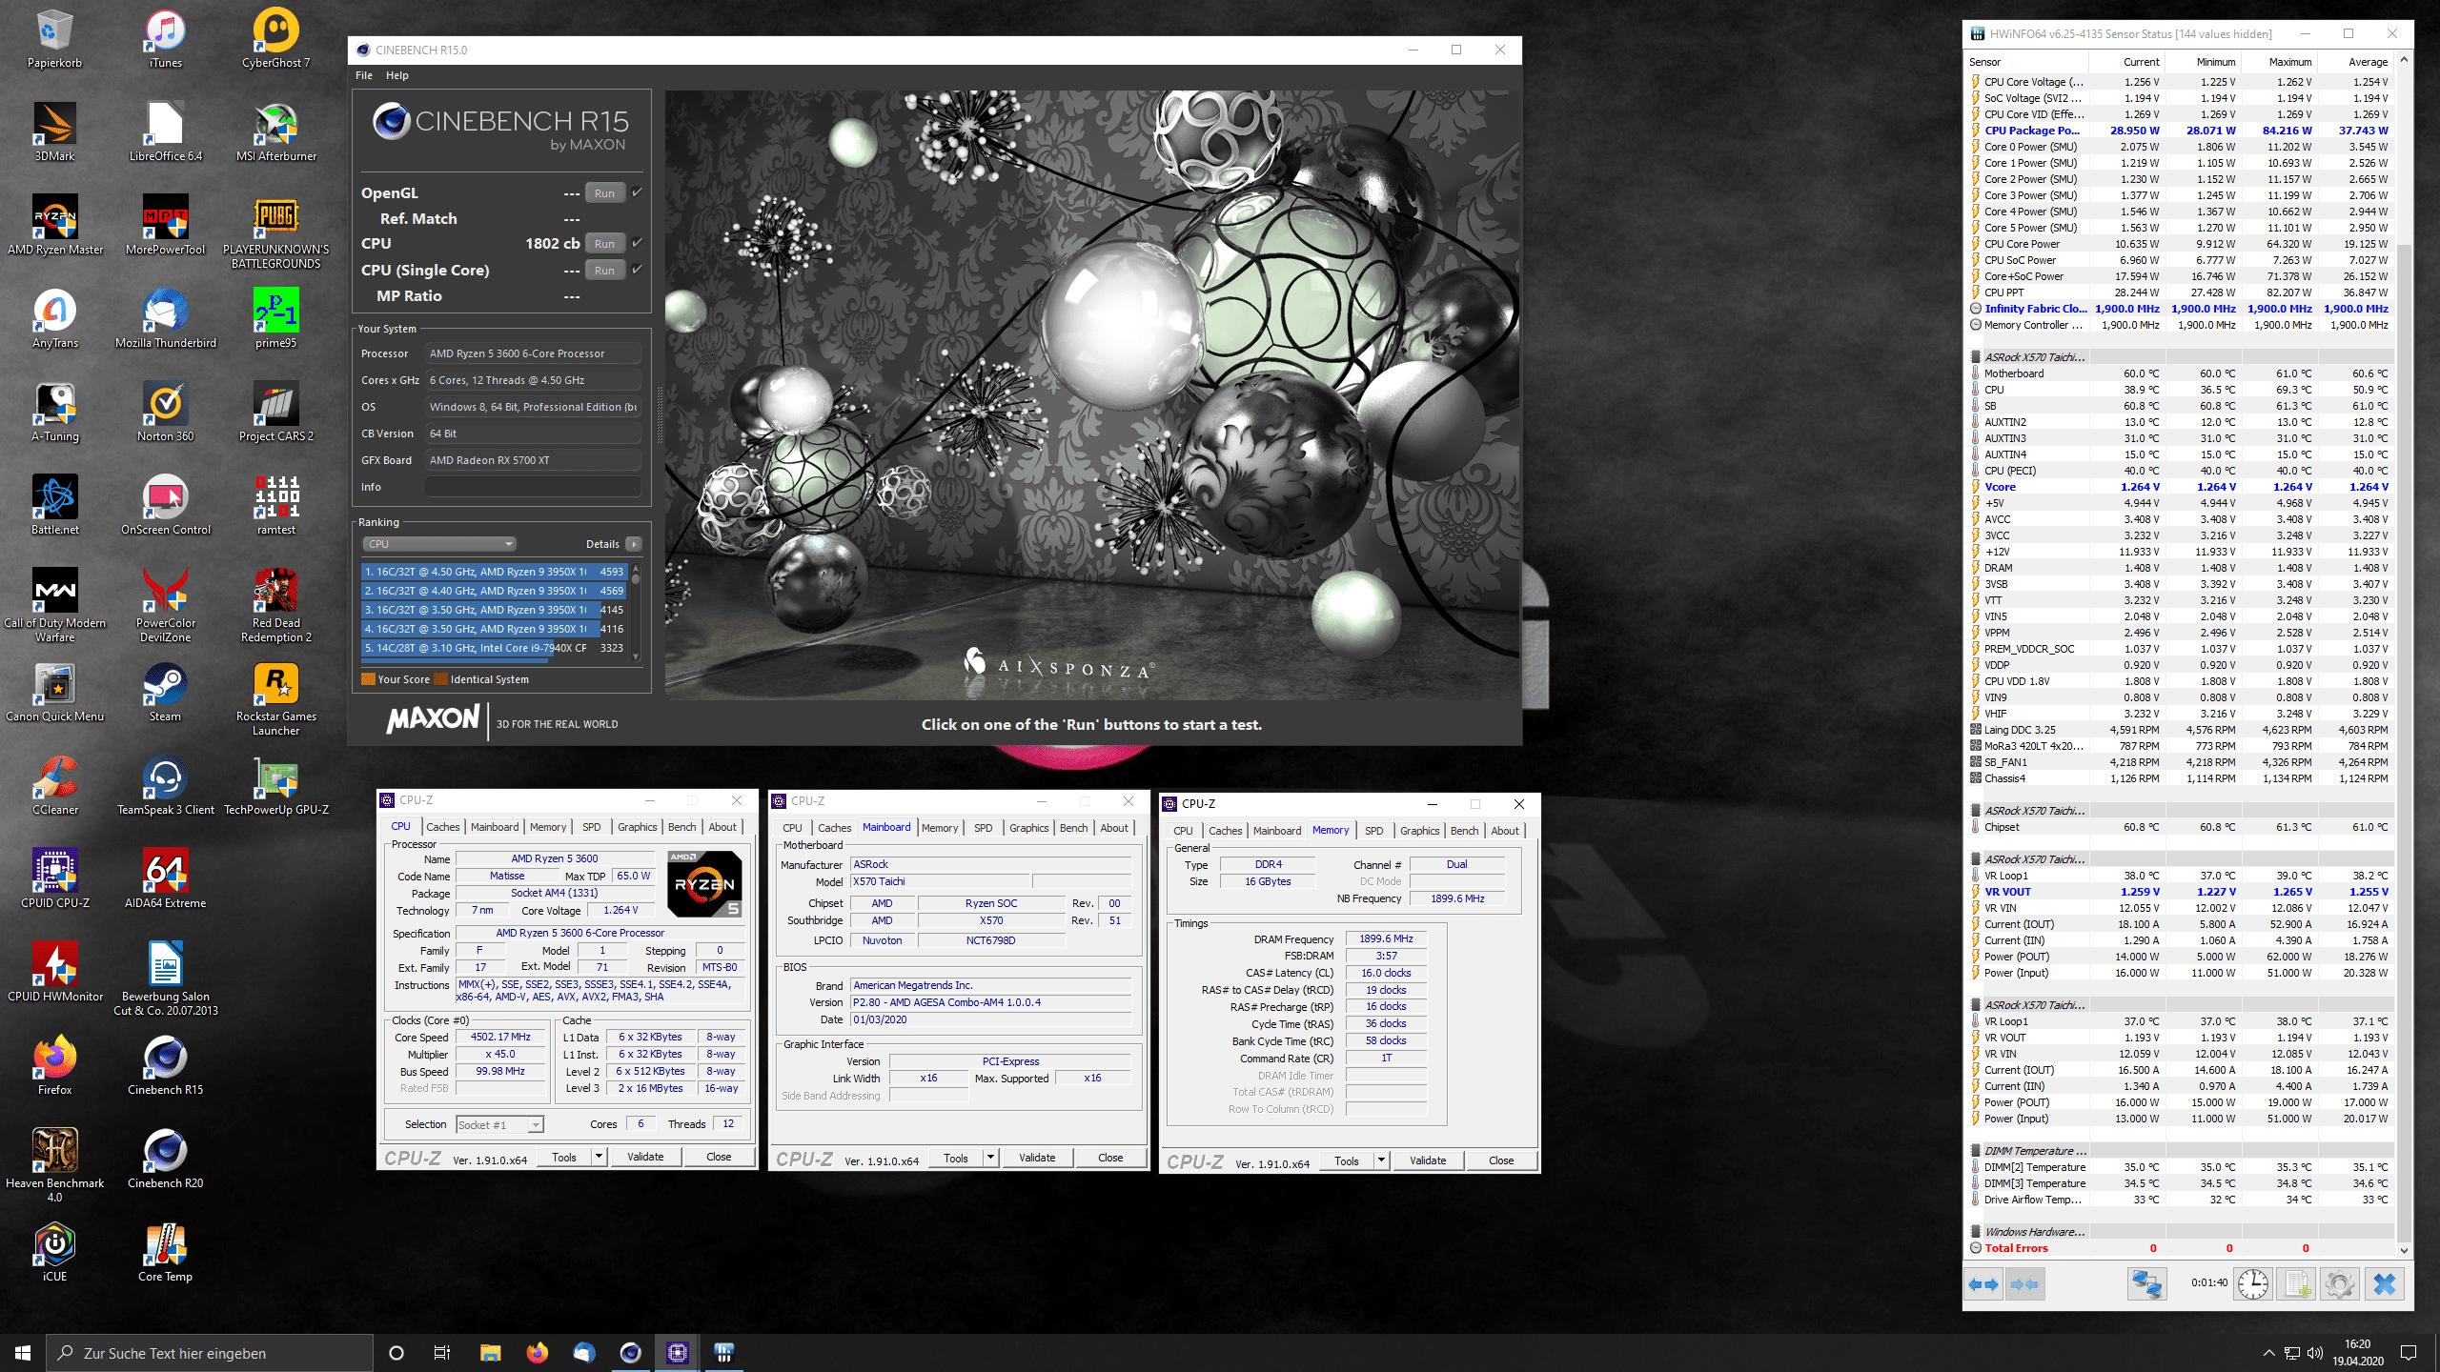Viewport: 2440px width, 1372px height.
Task: Close HWiNFO sensors with blue X icon
Action: tap(2384, 1284)
